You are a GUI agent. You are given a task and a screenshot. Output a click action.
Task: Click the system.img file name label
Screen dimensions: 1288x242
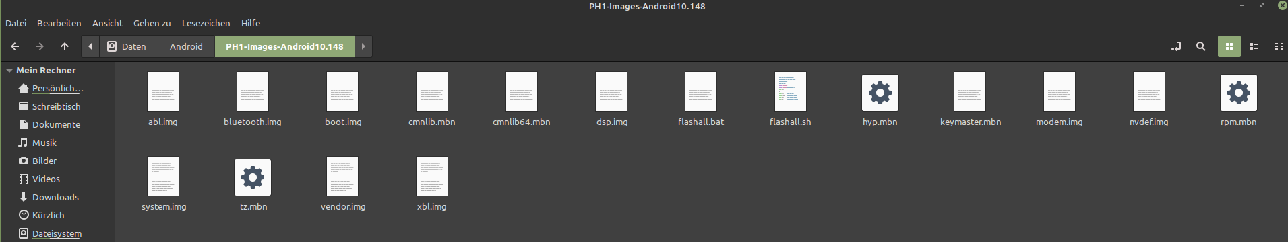164,207
